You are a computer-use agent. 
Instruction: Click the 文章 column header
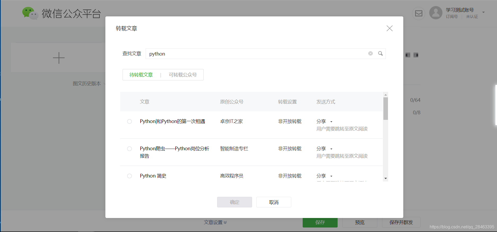click(145, 102)
